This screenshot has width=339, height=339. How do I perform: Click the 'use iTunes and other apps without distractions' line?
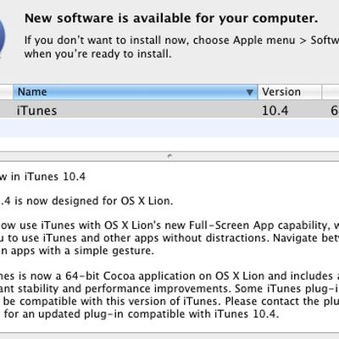pos(169,238)
